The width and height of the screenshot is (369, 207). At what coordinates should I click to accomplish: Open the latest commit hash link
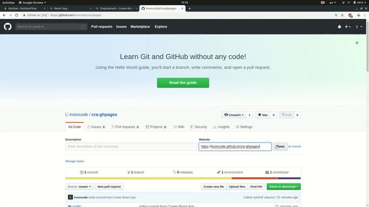[x=270, y=197]
